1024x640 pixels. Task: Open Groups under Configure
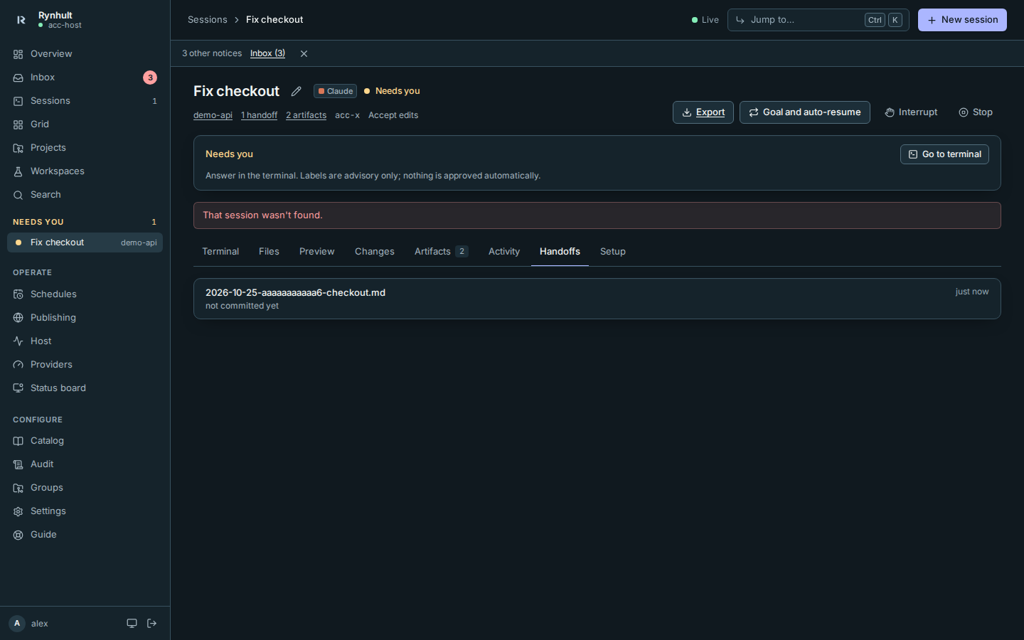[85, 488]
